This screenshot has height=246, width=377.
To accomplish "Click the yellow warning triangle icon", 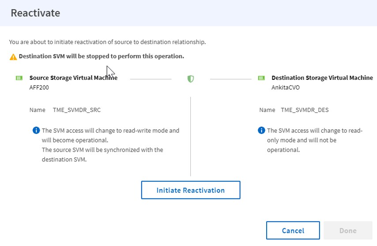I will point(14,57).
